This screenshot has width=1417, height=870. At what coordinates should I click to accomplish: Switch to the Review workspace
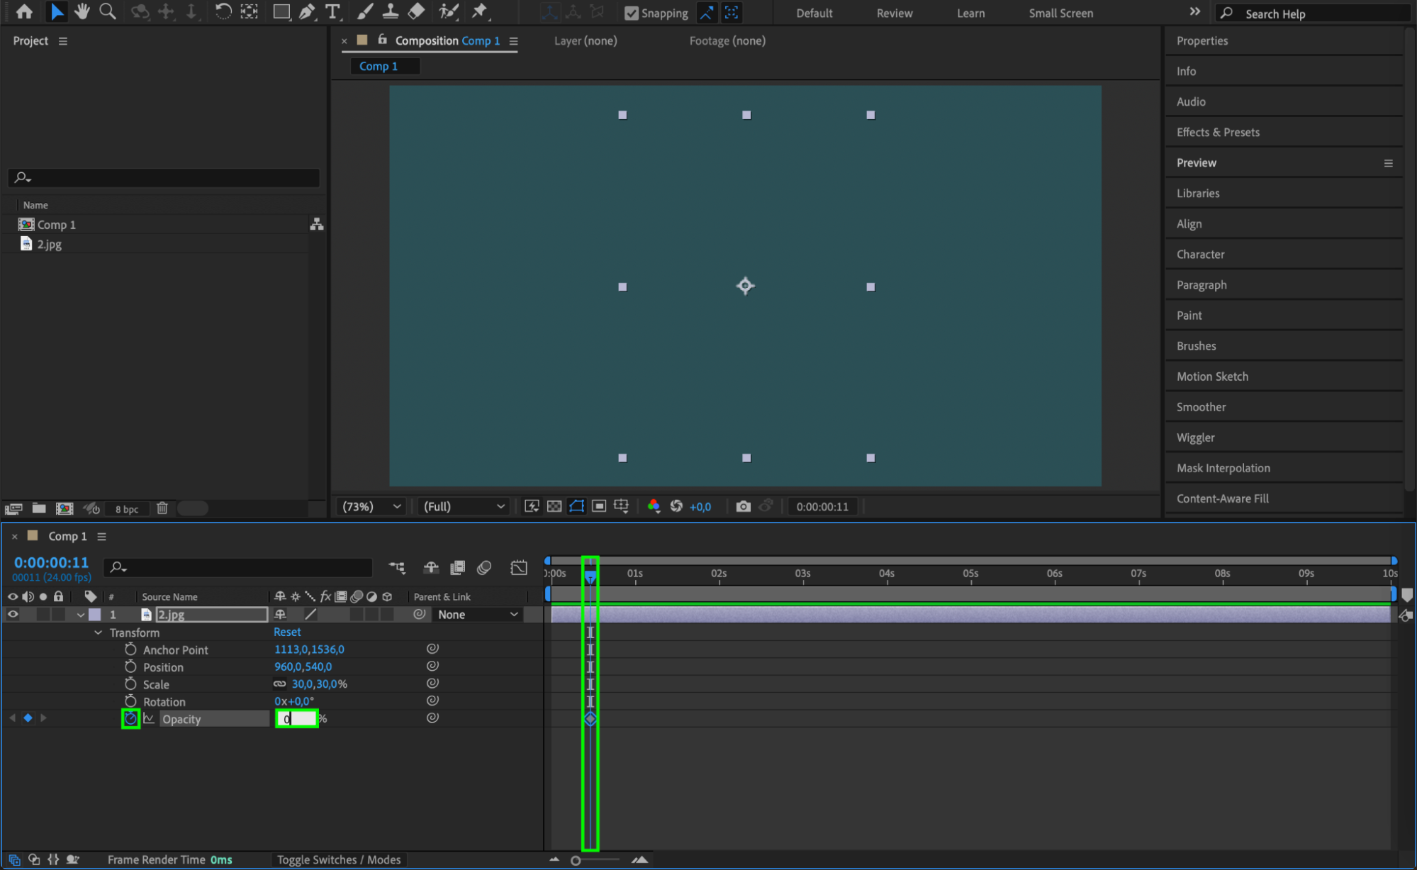tap(894, 13)
